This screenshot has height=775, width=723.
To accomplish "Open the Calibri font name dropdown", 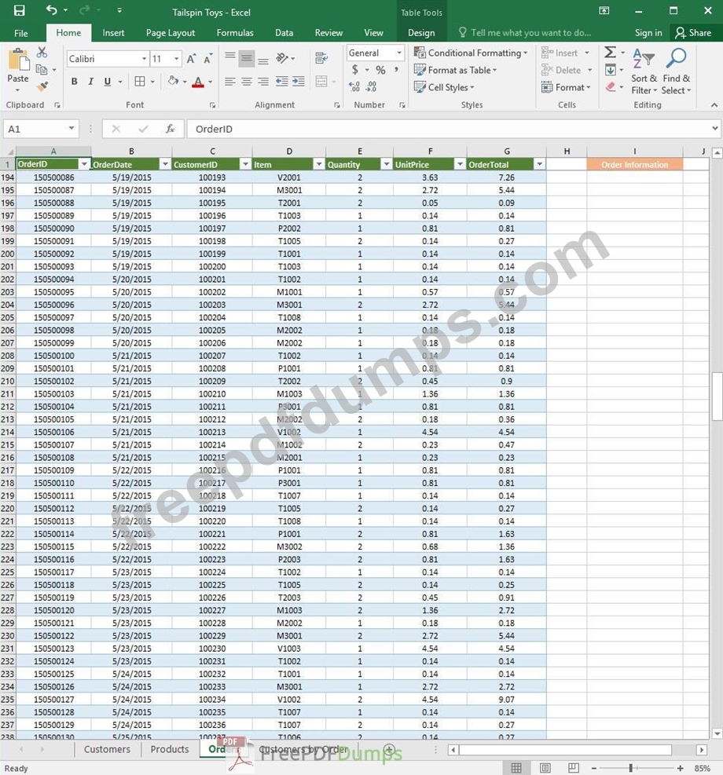I will point(144,59).
